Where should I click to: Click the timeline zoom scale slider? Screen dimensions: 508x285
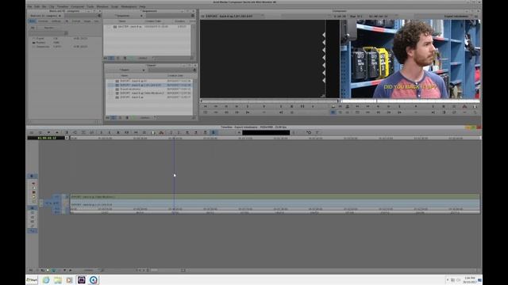pyautogui.click(x=154, y=270)
